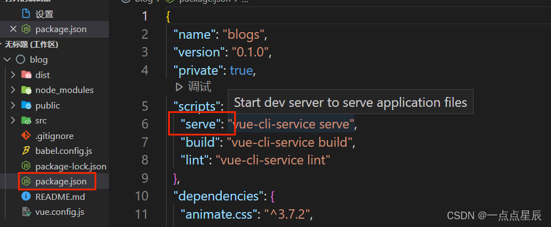The image size is (551, 227).
Task: Click the public folder name
Action: click(x=48, y=105)
